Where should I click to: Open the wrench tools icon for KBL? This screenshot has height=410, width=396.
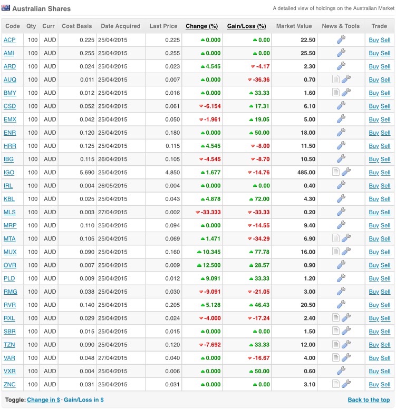(341, 198)
